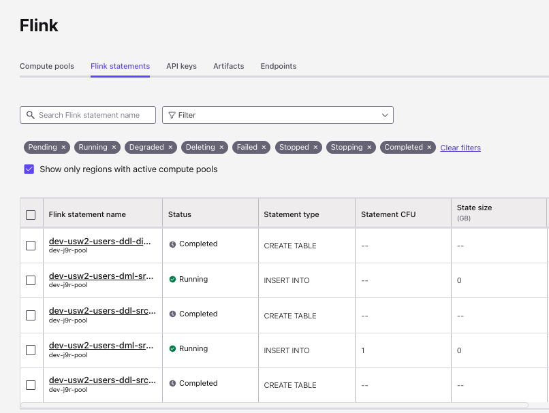Remove the Deleting filter chip
549x413 pixels.
click(x=221, y=148)
